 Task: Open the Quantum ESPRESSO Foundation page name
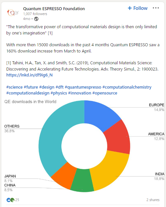[54, 9]
